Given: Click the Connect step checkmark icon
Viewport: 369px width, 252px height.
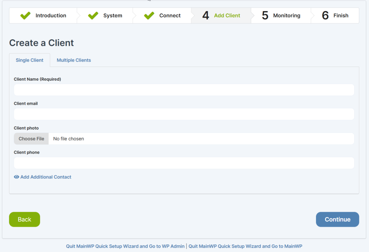Looking at the screenshot, I should pos(149,15).
